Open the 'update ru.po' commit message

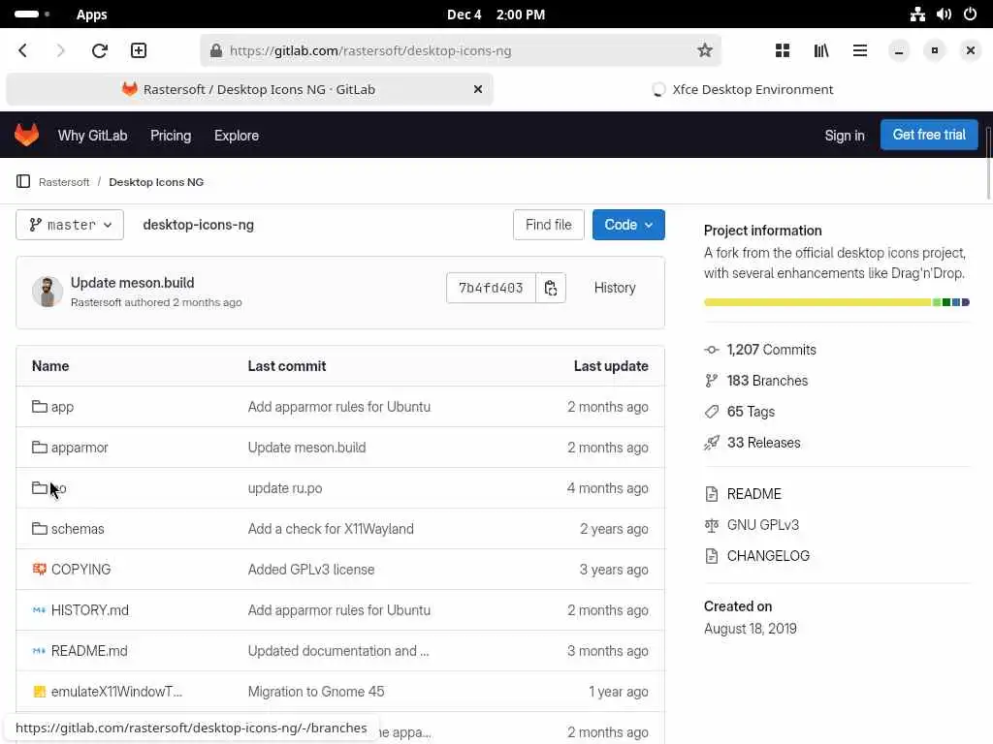pyautogui.click(x=285, y=488)
